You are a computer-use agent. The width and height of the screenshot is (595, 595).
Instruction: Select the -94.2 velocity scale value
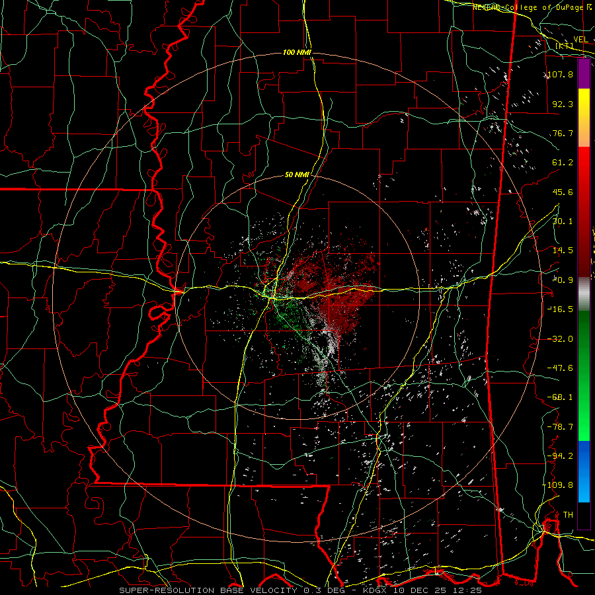561,456
